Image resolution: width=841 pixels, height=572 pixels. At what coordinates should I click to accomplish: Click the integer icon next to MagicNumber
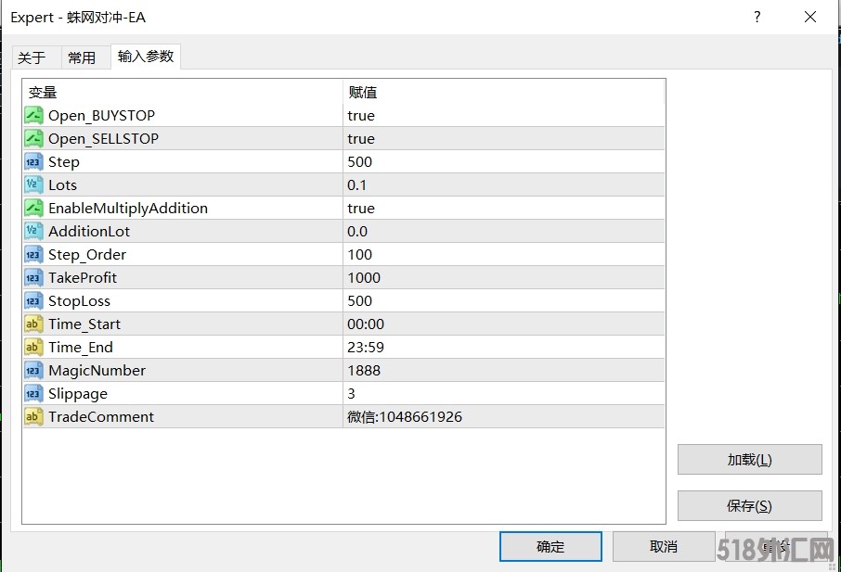pos(33,371)
